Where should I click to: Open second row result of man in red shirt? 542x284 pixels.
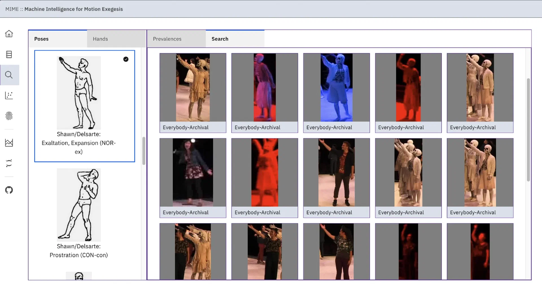coord(336,178)
